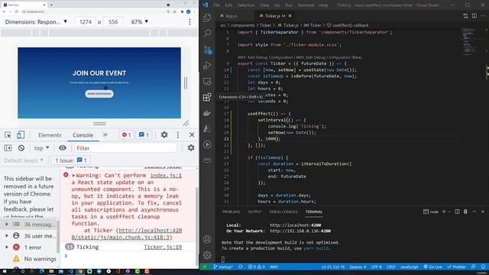Toggle live expression eye icon
This screenshot has height=275, width=489.
(63, 147)
